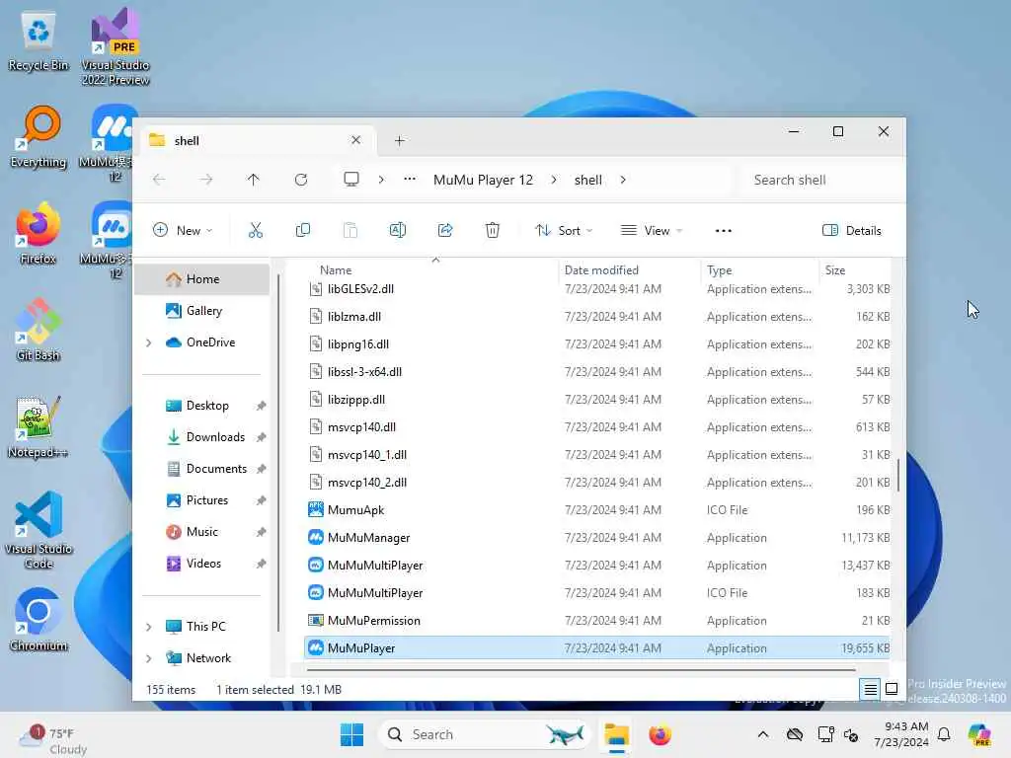Viewport: 1011px width, 758px height.
Task: Sort by Type column header
Action: click(719, 270)
